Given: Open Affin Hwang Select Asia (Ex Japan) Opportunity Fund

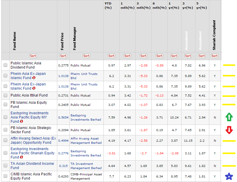Looking at the screenshot, I should (33, 140).
